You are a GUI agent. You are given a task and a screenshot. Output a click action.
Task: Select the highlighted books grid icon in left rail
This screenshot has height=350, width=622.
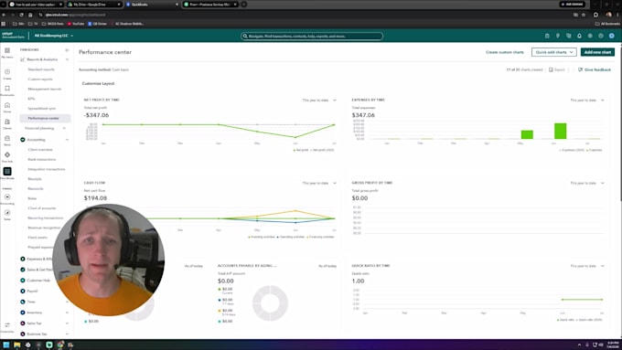[x=7, y=171]
